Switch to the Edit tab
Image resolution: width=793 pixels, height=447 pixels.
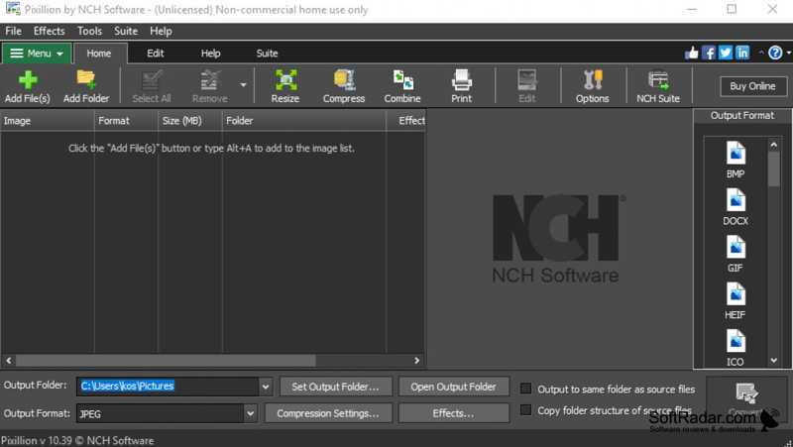[156, 53]
